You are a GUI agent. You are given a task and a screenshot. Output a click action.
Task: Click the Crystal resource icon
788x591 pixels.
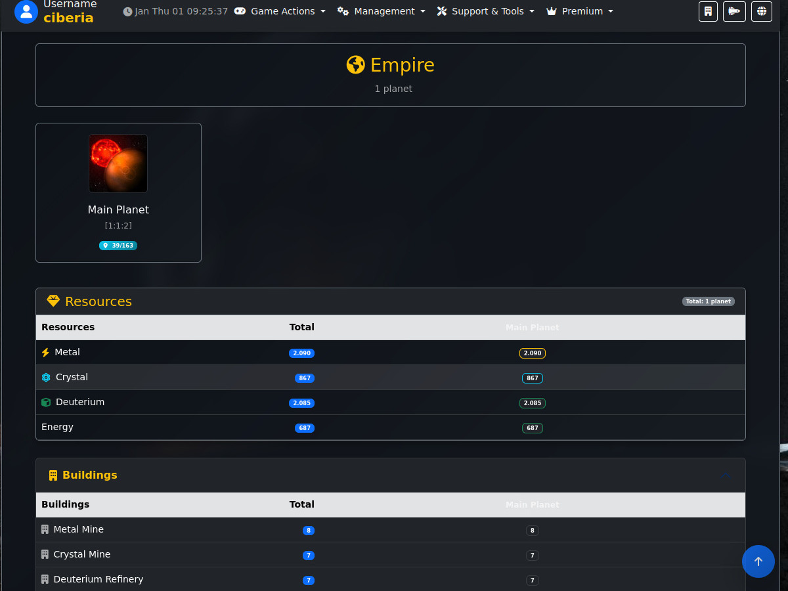point(46,378)
